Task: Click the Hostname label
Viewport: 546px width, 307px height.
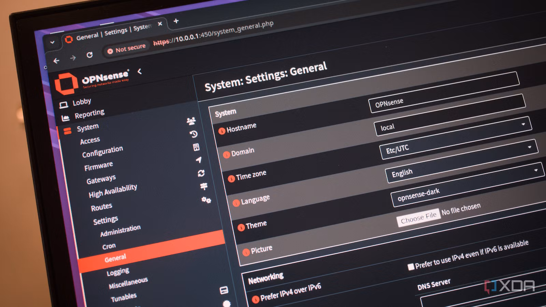Action: click(x=242, y=128)
